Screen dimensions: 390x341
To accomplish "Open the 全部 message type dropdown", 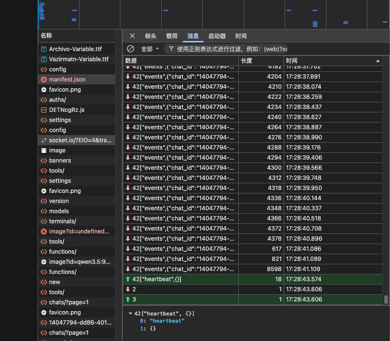I will (x=150, y=49).
